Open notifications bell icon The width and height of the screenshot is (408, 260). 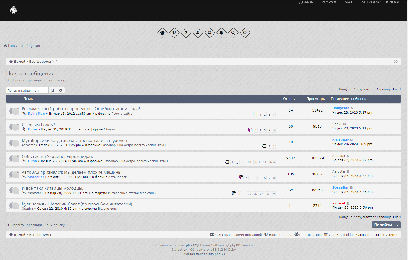click(x=221, y=33)
